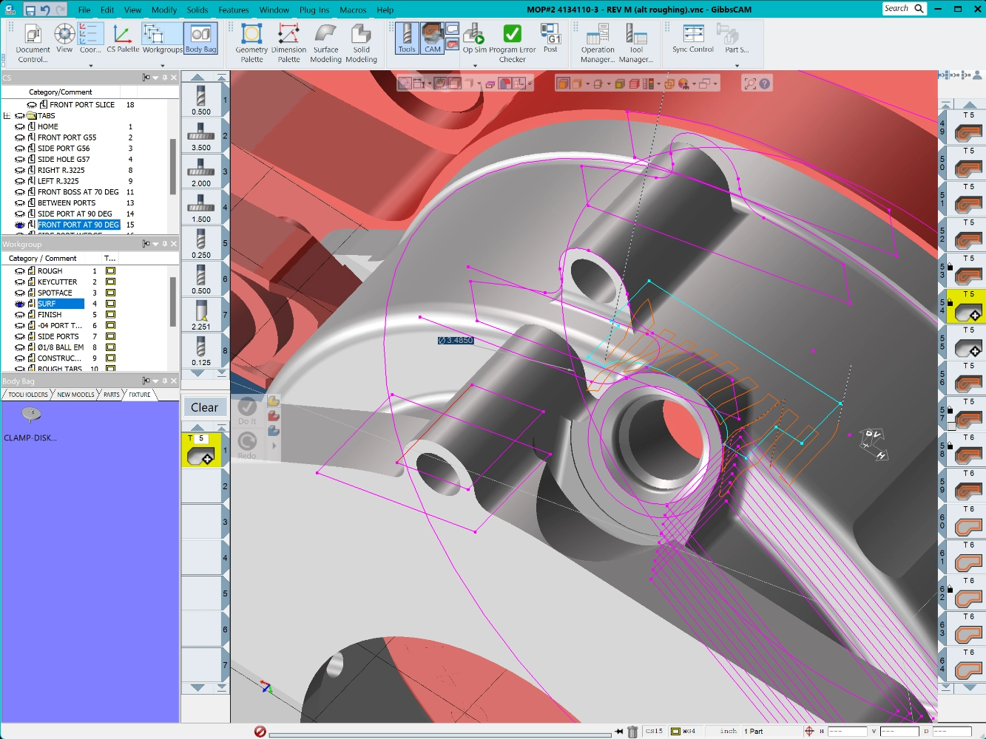Open the Dimension Palette tool
Viewport: 986px width, 739px height.
288,43
